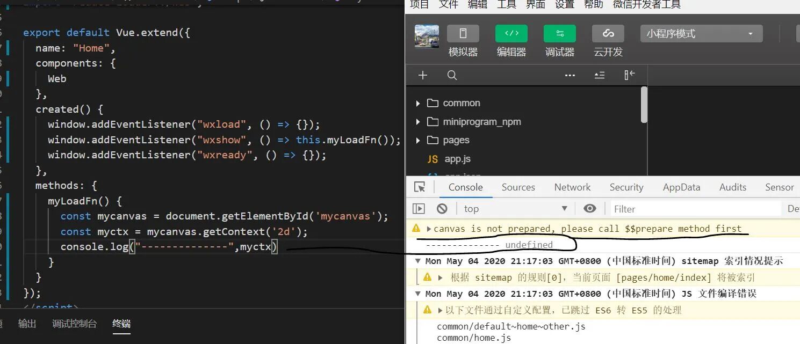Click the 'const mycanvas' code line
Viewport: 800px width, 344px height.
pos(224,216)
